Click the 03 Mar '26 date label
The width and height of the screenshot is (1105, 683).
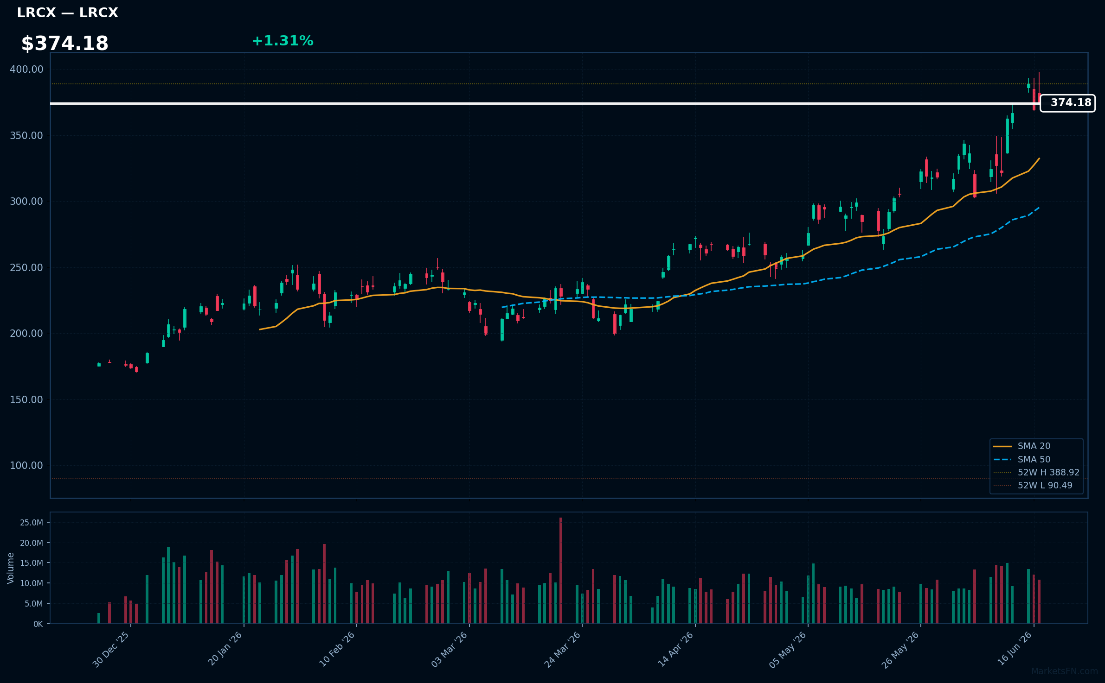[x=450, y=650]
